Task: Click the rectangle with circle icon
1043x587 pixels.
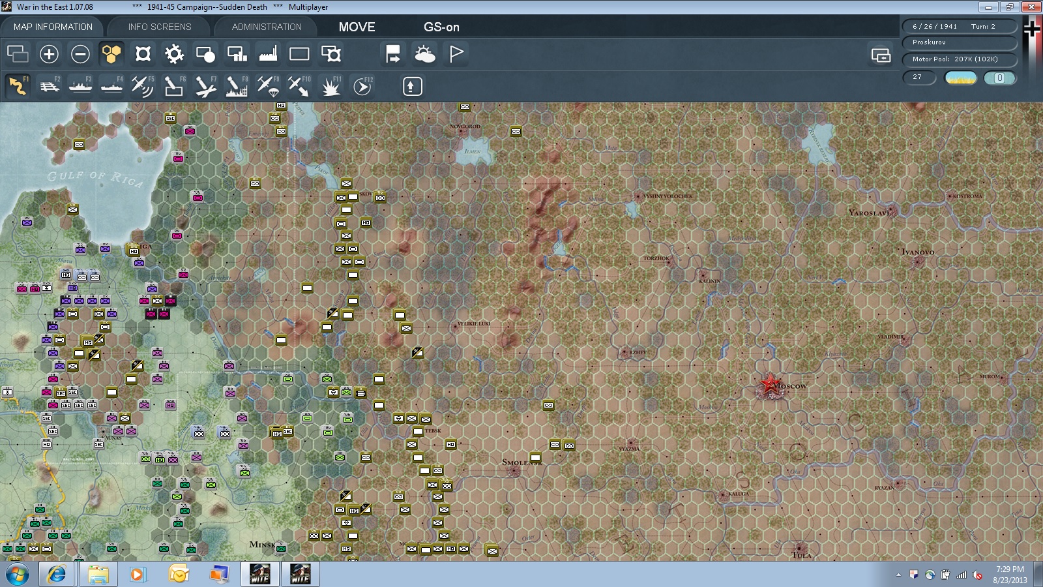Action: pyautogui.click(x=205, y=53)
